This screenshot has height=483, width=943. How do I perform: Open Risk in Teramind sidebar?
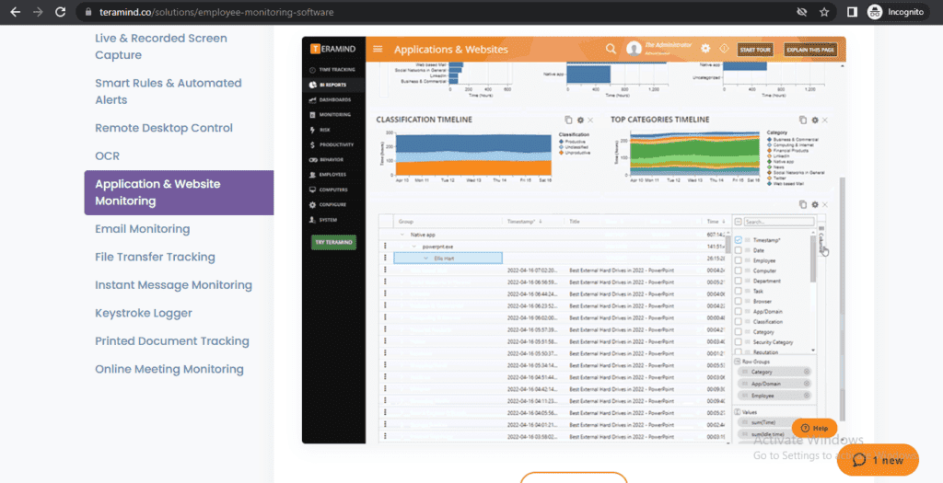332,130
